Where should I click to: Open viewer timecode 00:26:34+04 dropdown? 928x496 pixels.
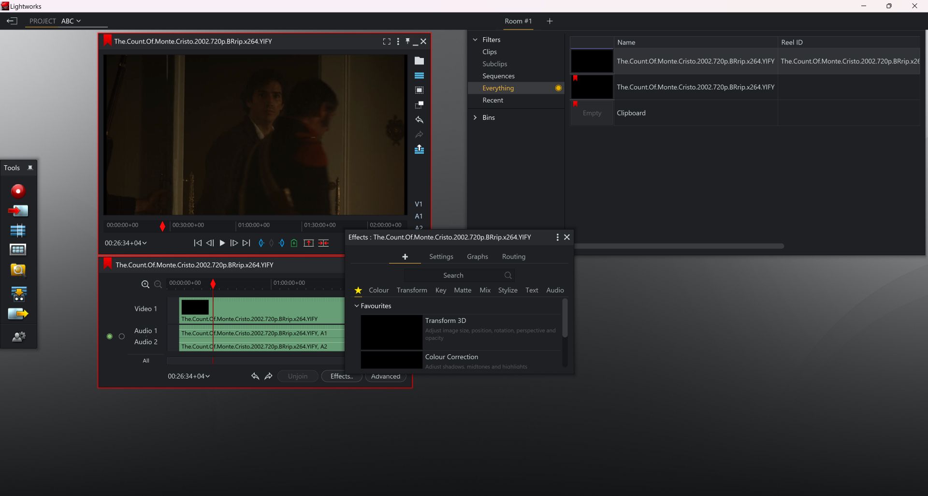click(x=126, y=243)
